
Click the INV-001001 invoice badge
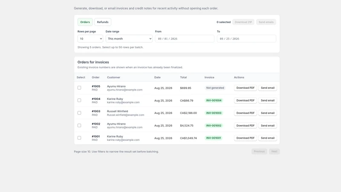214,138
